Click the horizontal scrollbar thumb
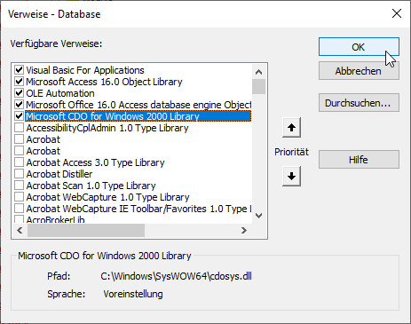The image size is (411, 324). click(x=86, y=230)
